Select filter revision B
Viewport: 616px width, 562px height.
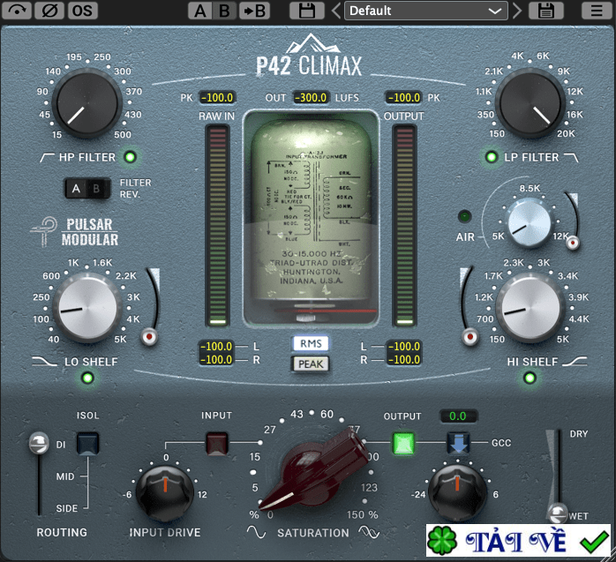97,189
